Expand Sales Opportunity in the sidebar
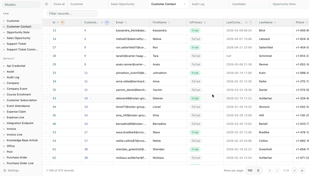This screenshot has height=176, width=309. point(4,38)
